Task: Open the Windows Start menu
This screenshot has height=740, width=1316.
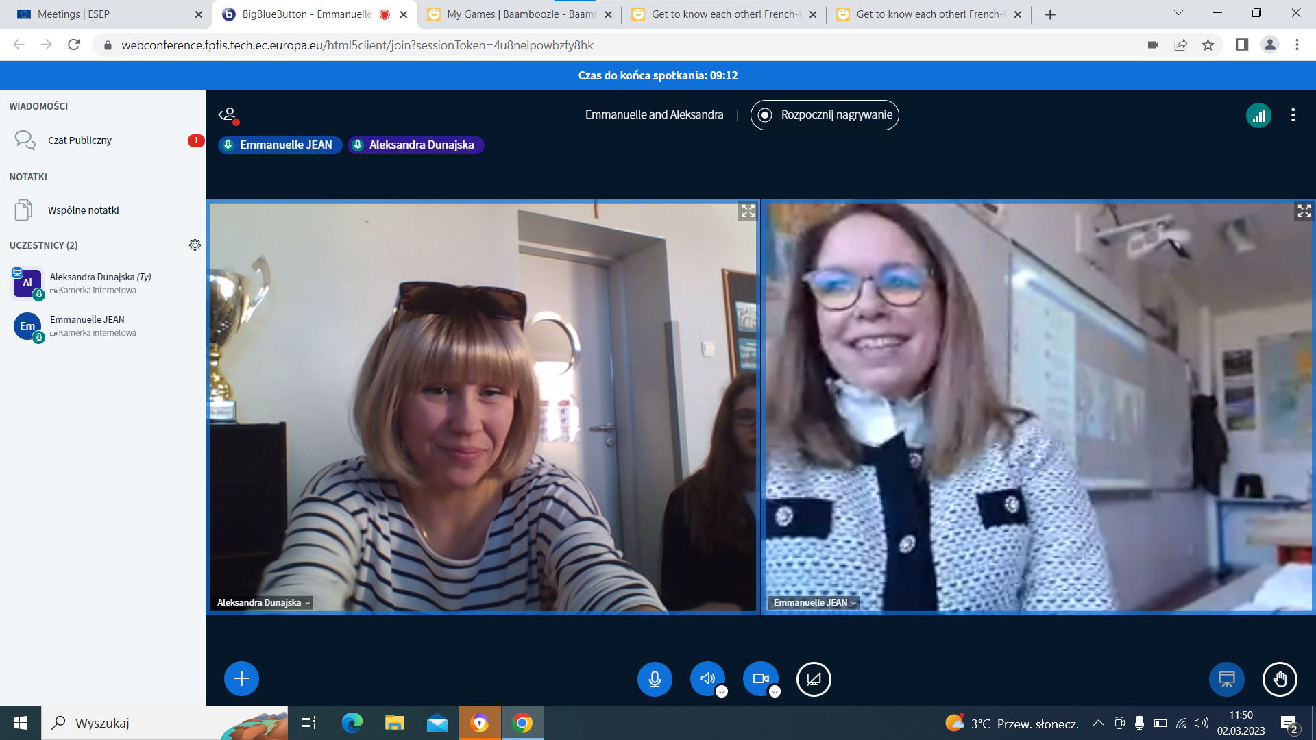Action: [x=21, y=723]
